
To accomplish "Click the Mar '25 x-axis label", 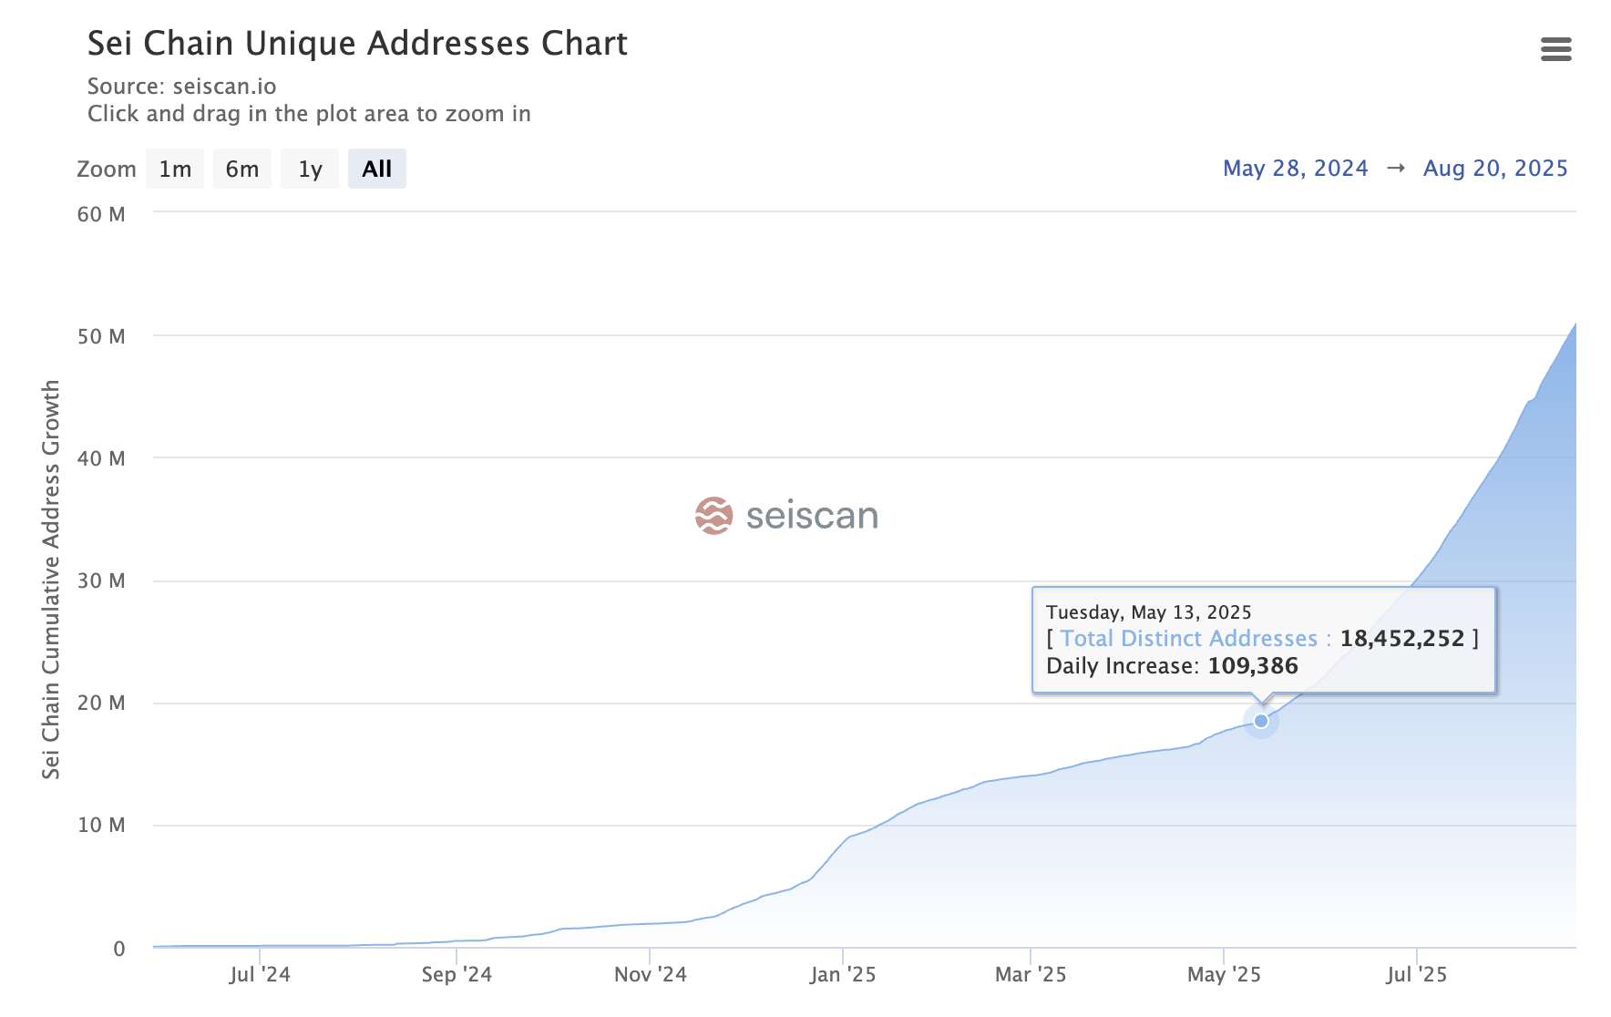I will pyautogui.click(x=1030, y=974).
